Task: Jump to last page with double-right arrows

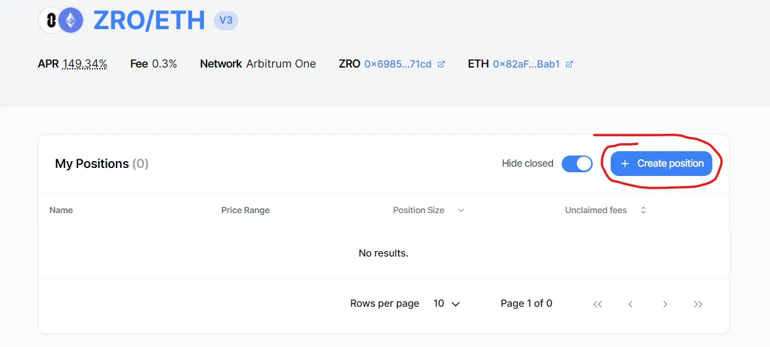Action: (698, 304)
